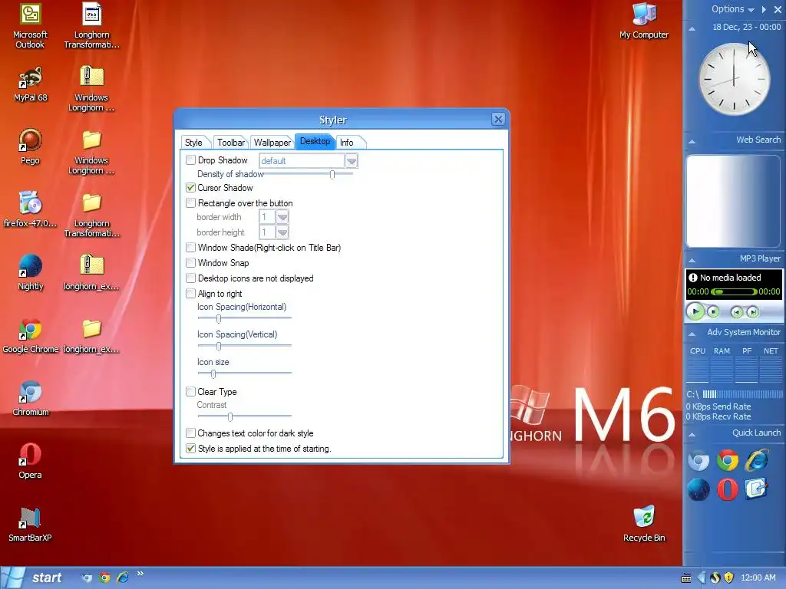Collapse the Adv System Monitor panel

tap(692, 334)
